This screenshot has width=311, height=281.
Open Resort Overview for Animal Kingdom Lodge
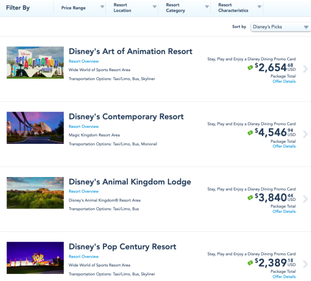pos(83,192)
